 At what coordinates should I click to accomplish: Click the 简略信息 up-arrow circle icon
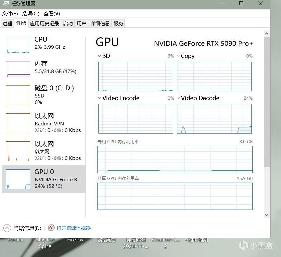click(x=7, y=228)
